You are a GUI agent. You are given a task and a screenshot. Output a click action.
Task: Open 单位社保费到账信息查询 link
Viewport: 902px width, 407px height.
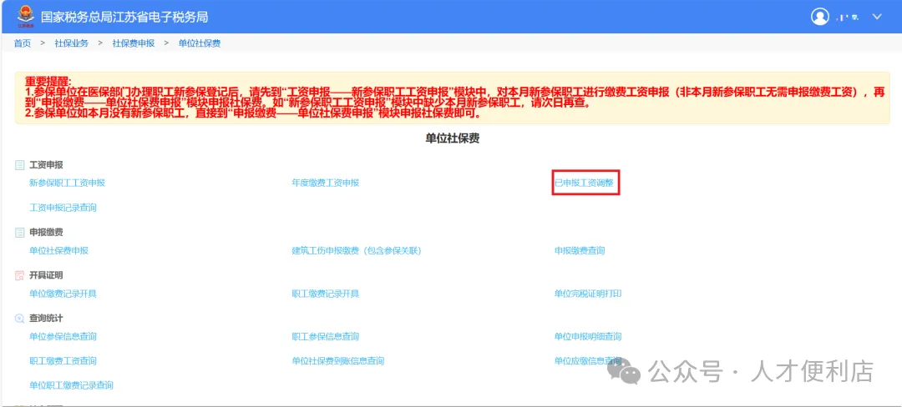point(337,361)
